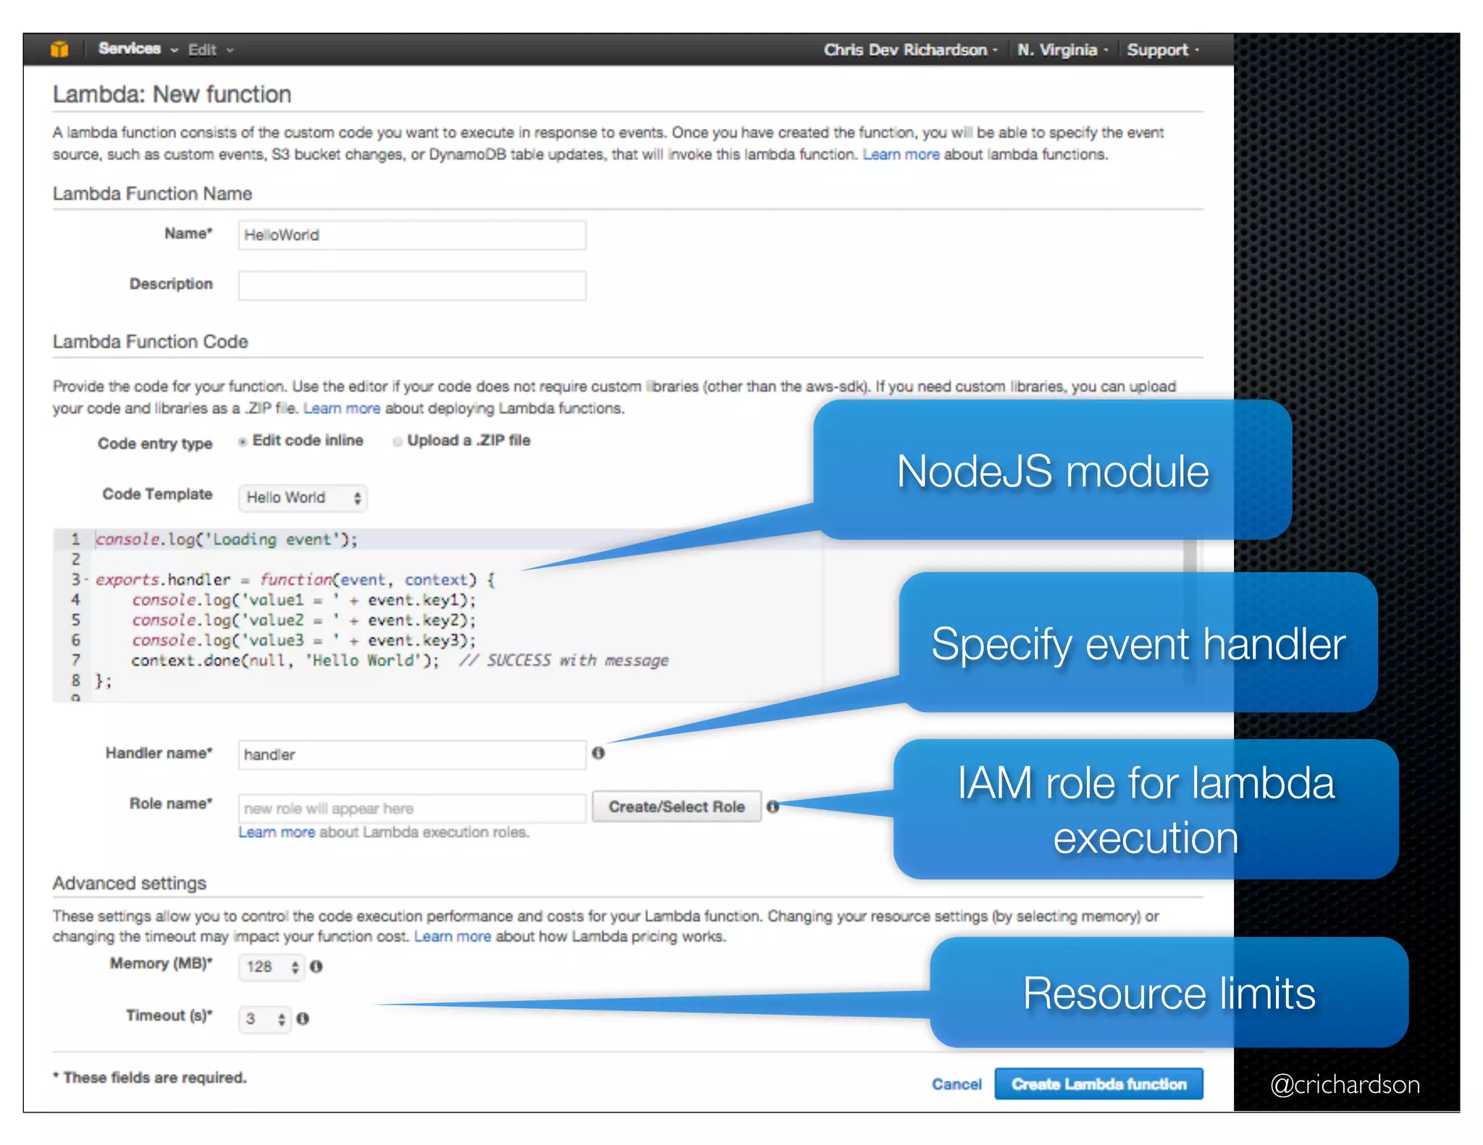This screenshot has width=1483, height=1145.
Task: Click the info icon next to Handler name
Action: (x=598, y=753)
